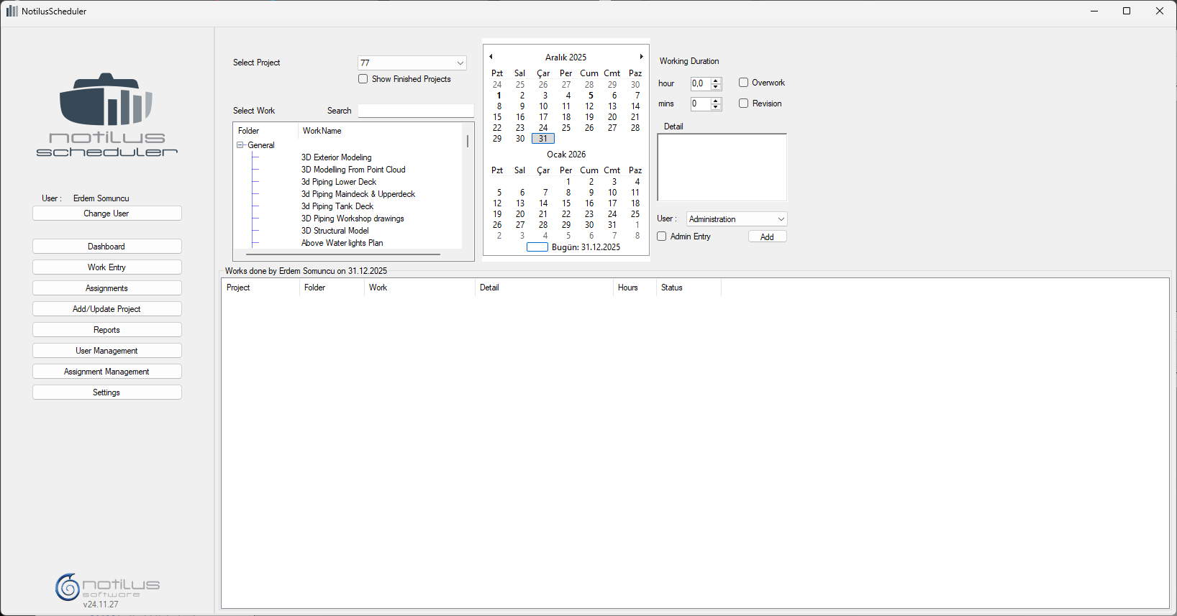Viewport: 1177px width, 616px height.
Task: Open the User Administration dropdown
Action: tap(781, 219)
